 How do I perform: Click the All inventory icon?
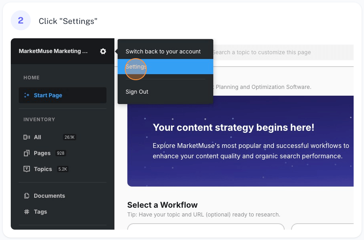(x=27, y=137)
